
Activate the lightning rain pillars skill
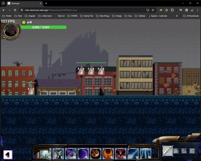(146, 153)
